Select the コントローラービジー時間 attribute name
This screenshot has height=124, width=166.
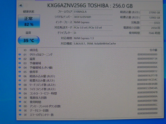click(x=43, y=94)
